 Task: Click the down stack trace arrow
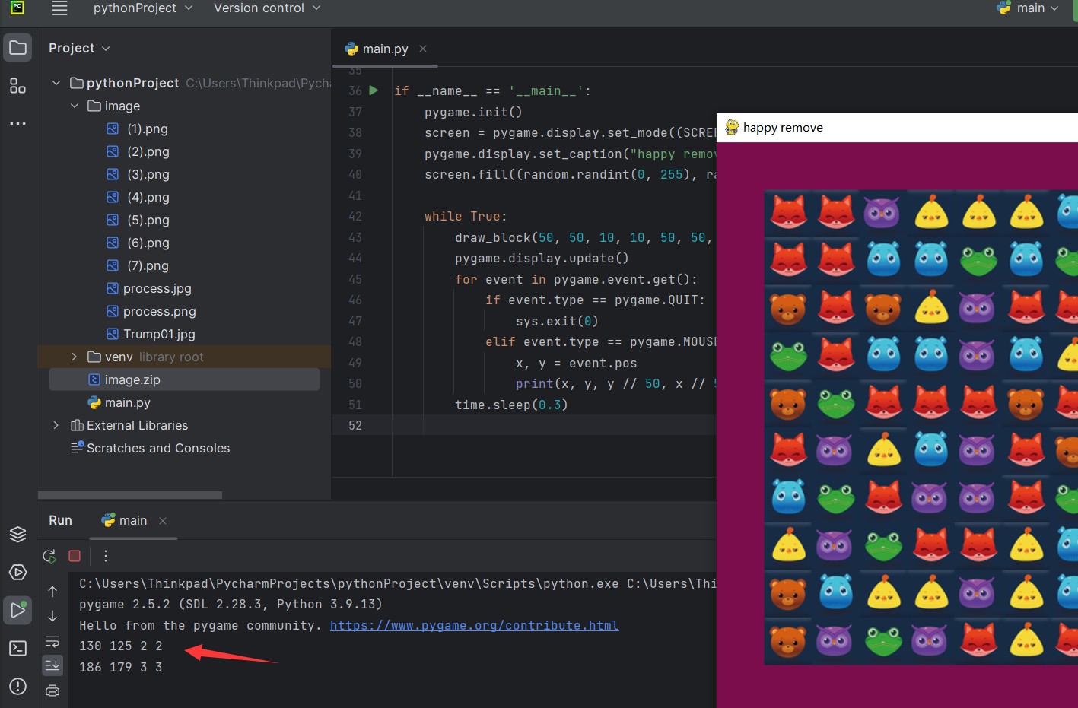(52, 616)
